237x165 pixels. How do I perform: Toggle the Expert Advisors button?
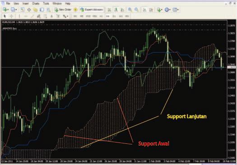point(92,9)
